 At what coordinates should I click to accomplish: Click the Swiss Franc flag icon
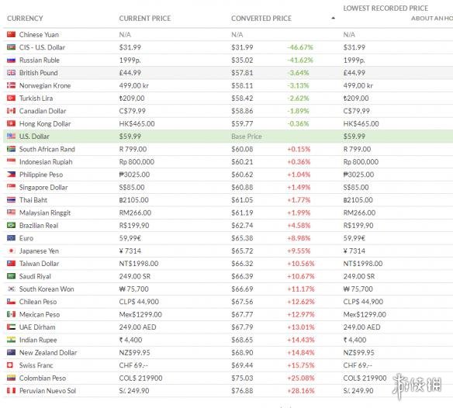click(x=10, y=365)
